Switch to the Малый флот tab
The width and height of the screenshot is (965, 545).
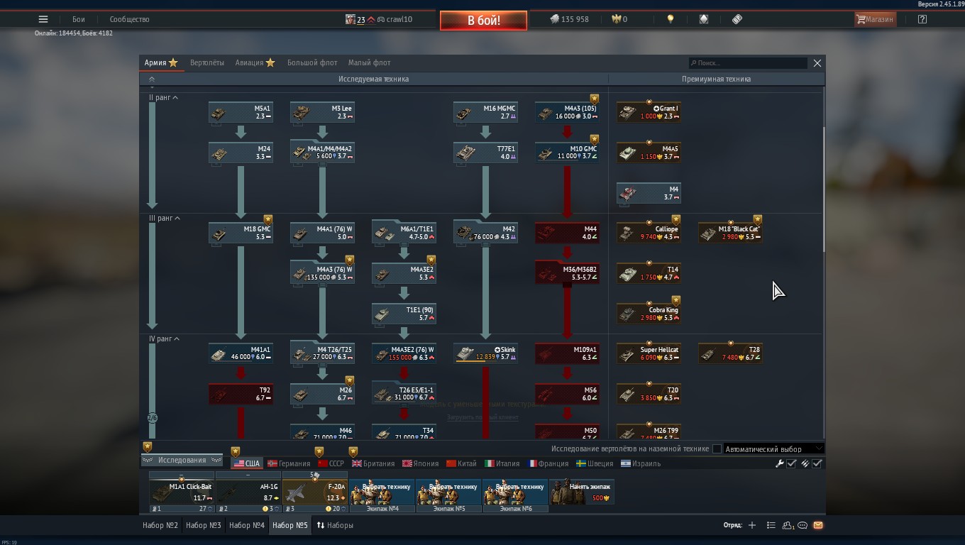(x=369, y=62)
